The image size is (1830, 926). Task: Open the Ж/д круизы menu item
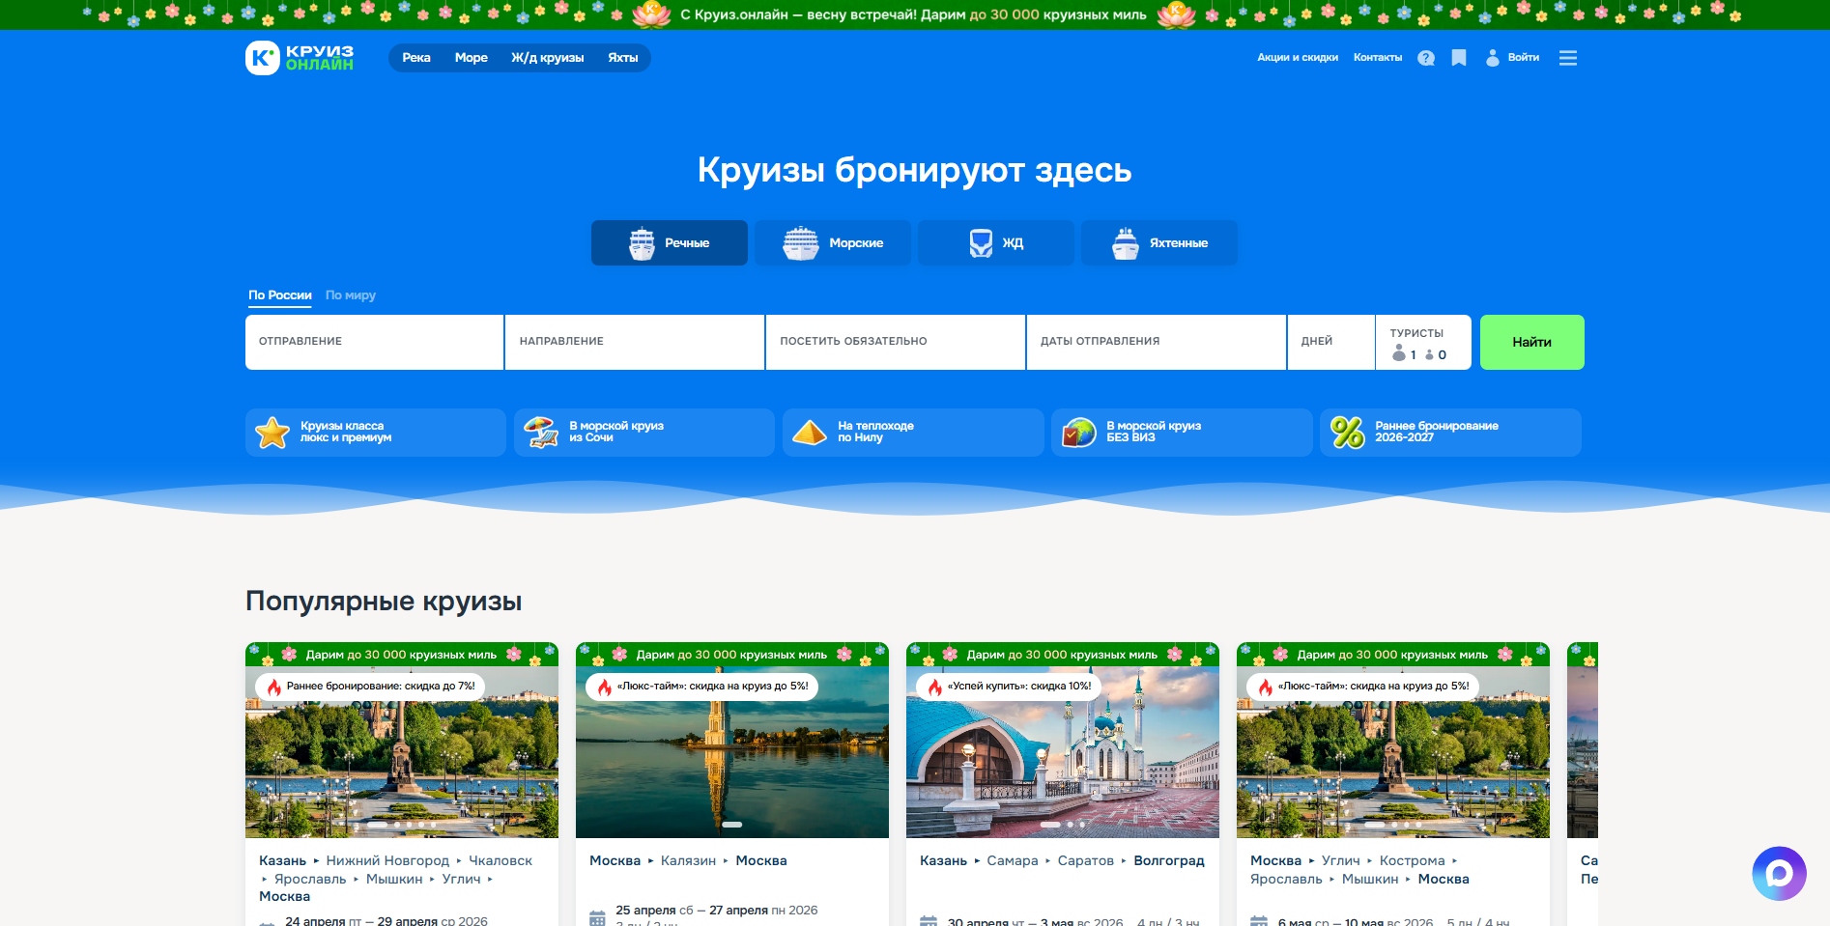tap(547, 58)
